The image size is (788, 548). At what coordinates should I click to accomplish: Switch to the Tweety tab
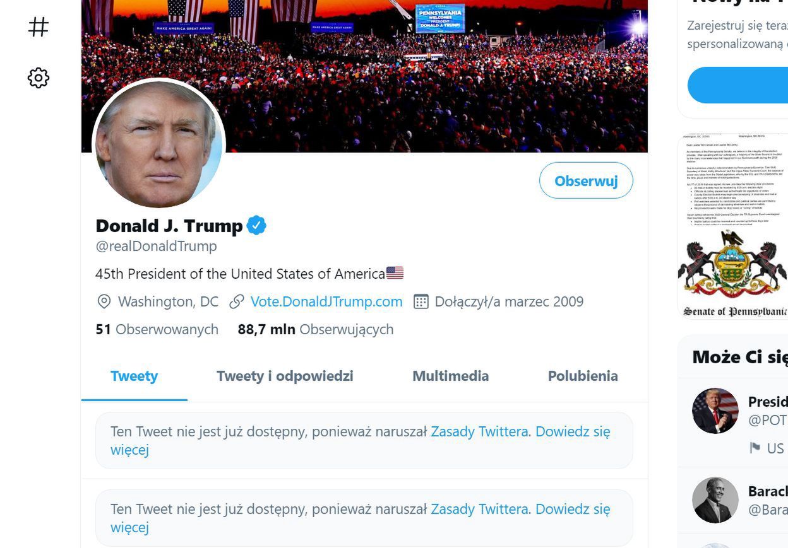point(134,376)
